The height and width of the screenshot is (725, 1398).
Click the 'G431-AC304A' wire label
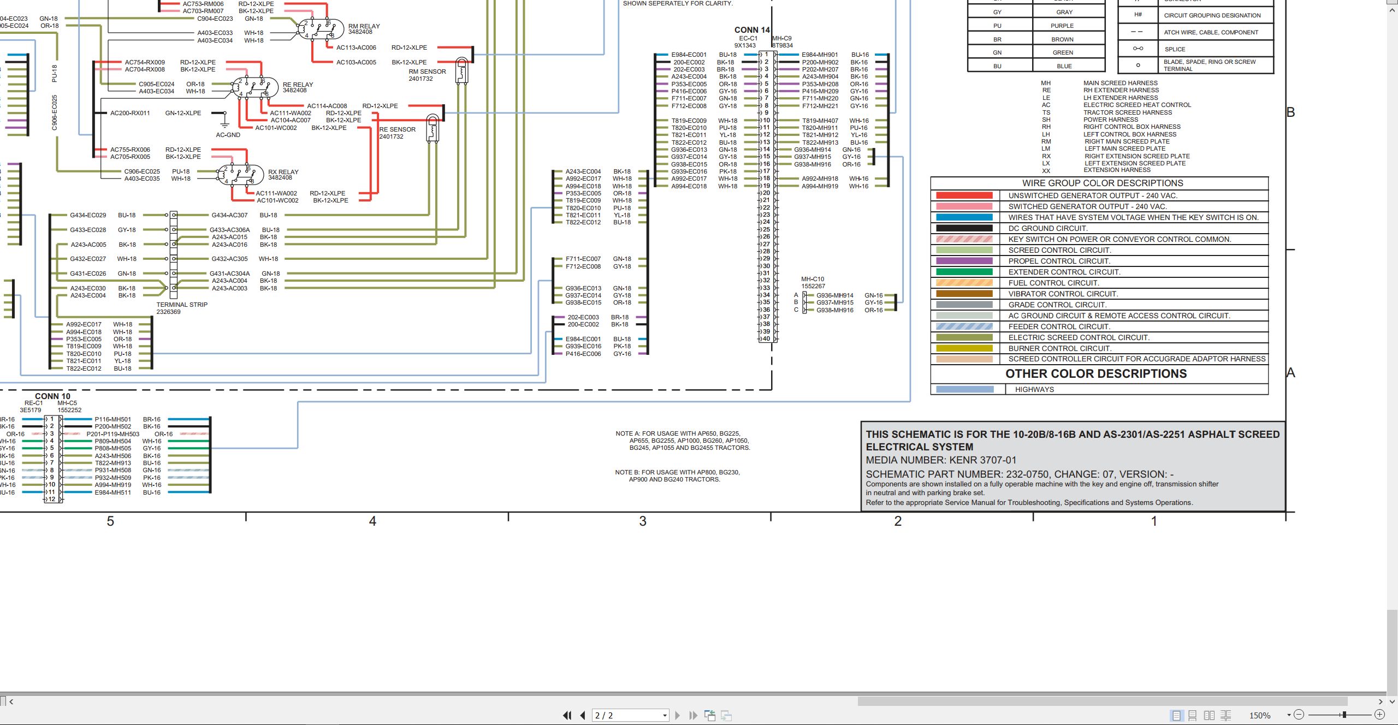point(229,274)
